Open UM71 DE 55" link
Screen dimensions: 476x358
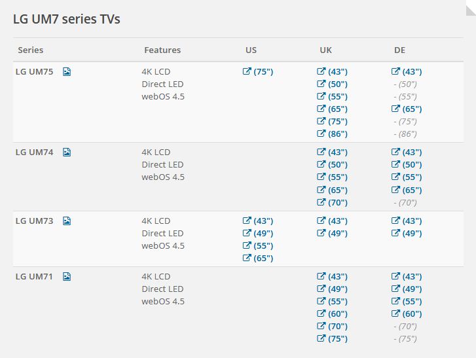pyautogui.click(x=407, y=301)
